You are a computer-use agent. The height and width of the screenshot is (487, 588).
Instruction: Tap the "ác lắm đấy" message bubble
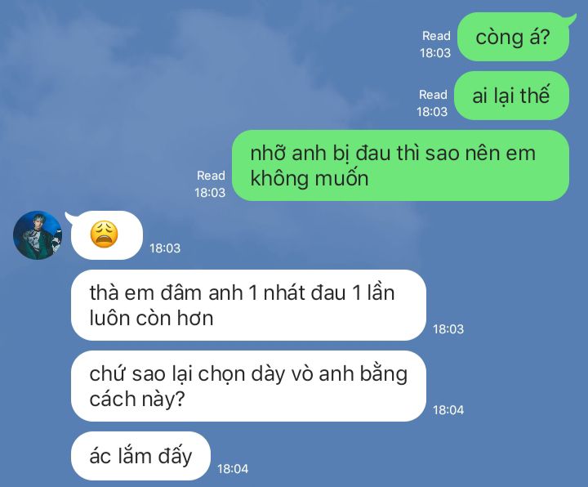(x=140, y=456)
